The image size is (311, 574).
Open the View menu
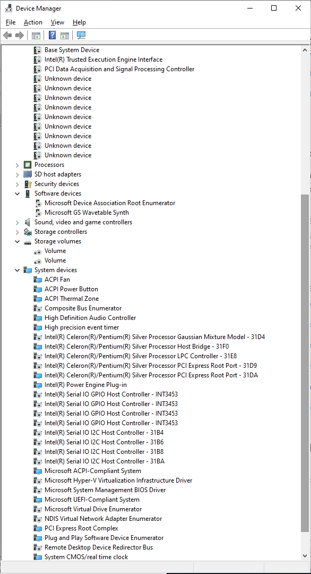(x=57, y=22)
